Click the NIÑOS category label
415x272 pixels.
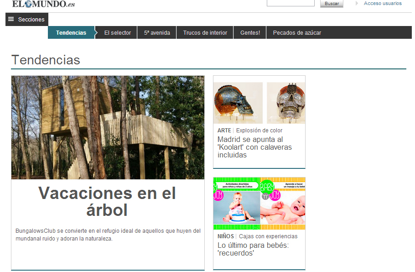point(226,236)
